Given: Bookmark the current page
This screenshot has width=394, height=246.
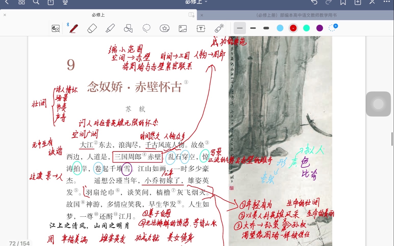Looking at the screenshot, I should 343,2.
